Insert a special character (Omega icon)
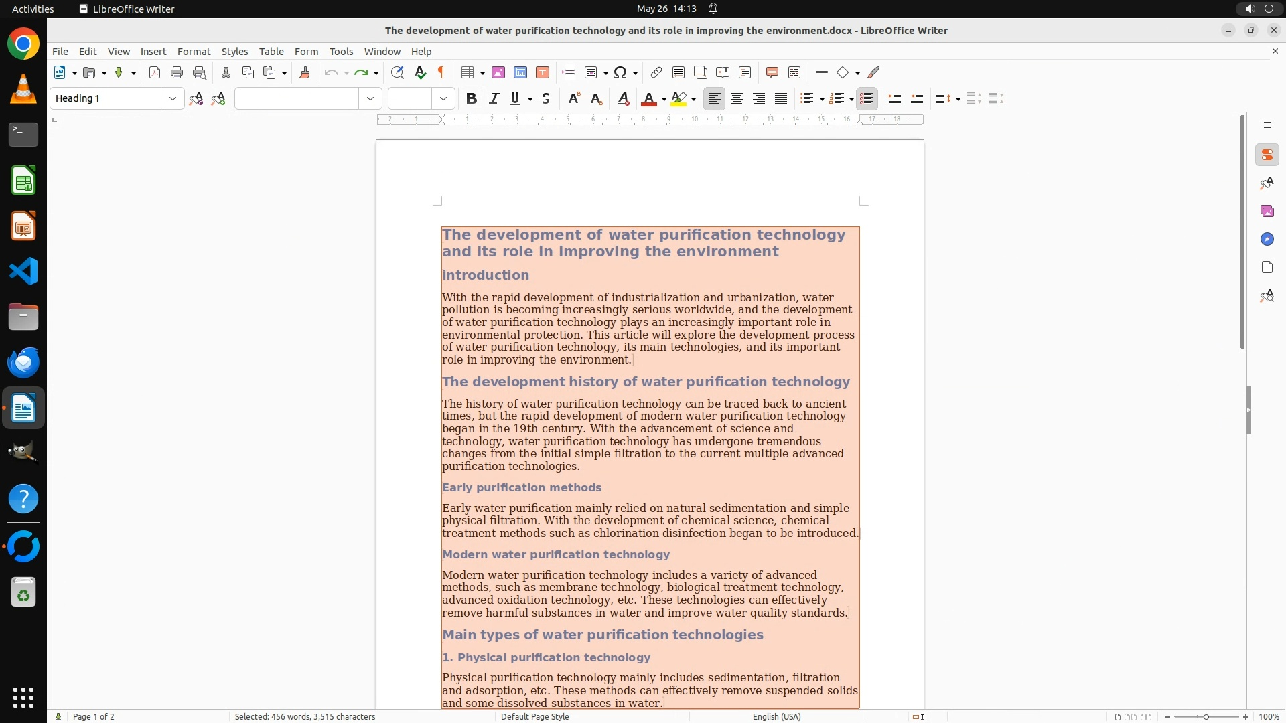Screen dimensions: 1286x723 pos(620,73)
